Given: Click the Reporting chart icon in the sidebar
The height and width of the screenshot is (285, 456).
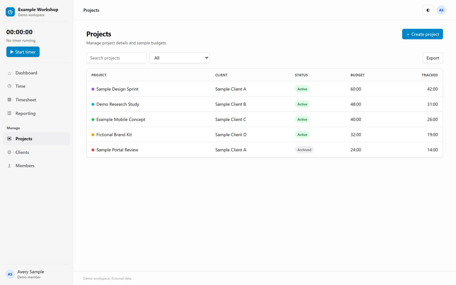Looking at the screenshot, I should 9,113.
